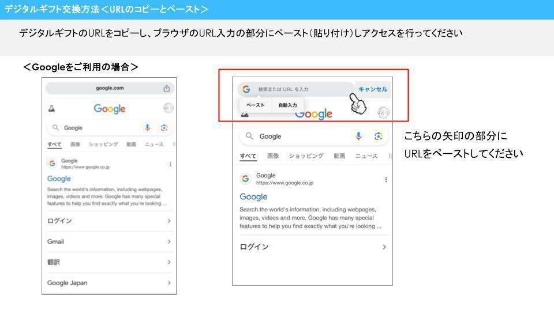Select the ショッピング tab in left phone
554x311 pixels.
pyautogui.click(x=103, y=144)
